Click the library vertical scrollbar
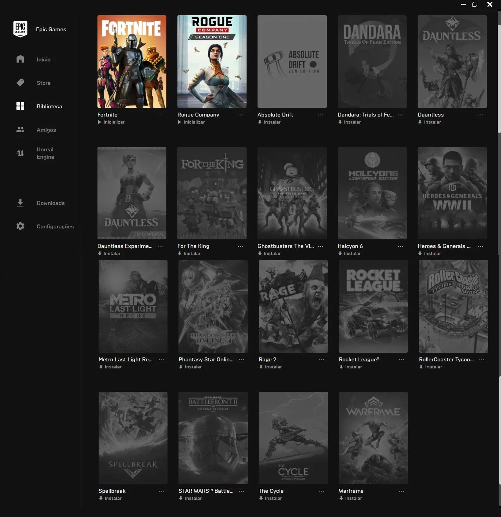This screenshot has width=501, height=517. (499, 78)
